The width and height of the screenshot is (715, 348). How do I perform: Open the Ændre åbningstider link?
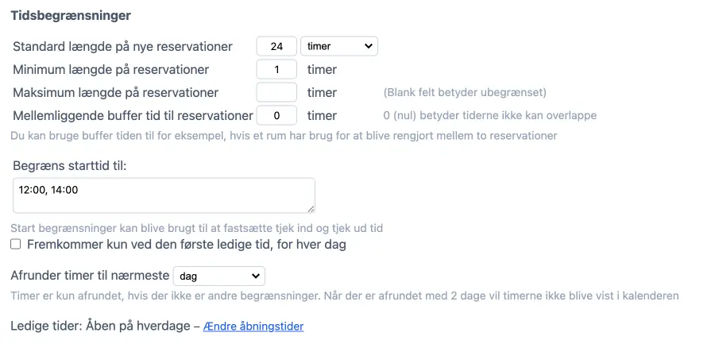pos(253,327)
